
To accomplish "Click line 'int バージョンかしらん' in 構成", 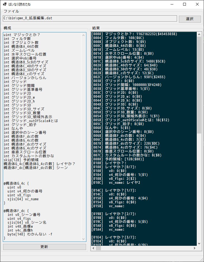I will [x=25, y=78].
